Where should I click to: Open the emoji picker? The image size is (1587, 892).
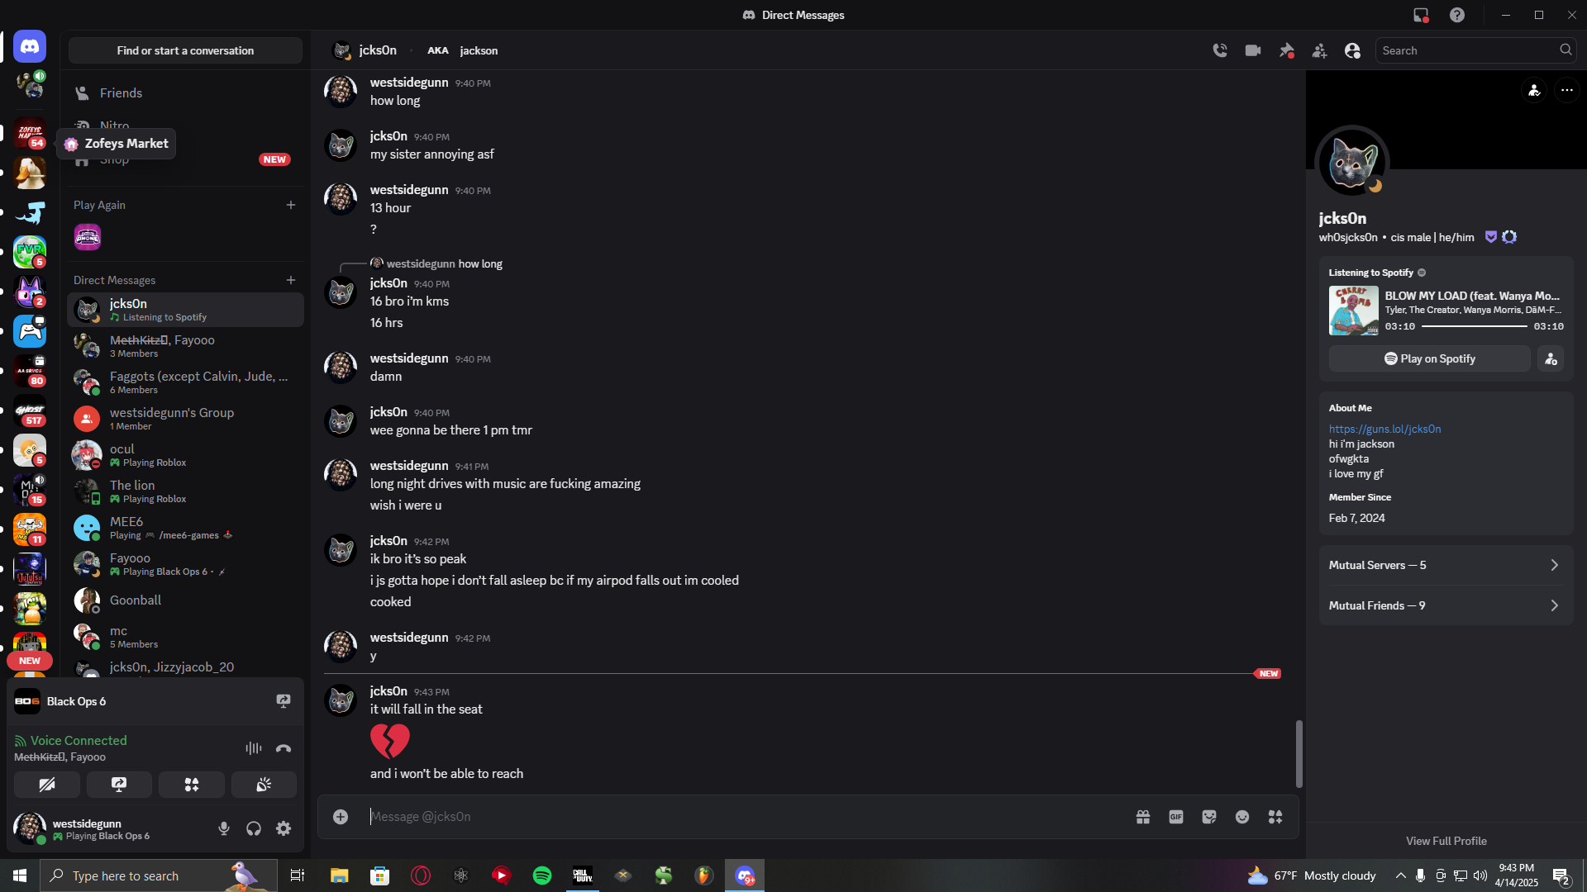(x=1242, y=817)
